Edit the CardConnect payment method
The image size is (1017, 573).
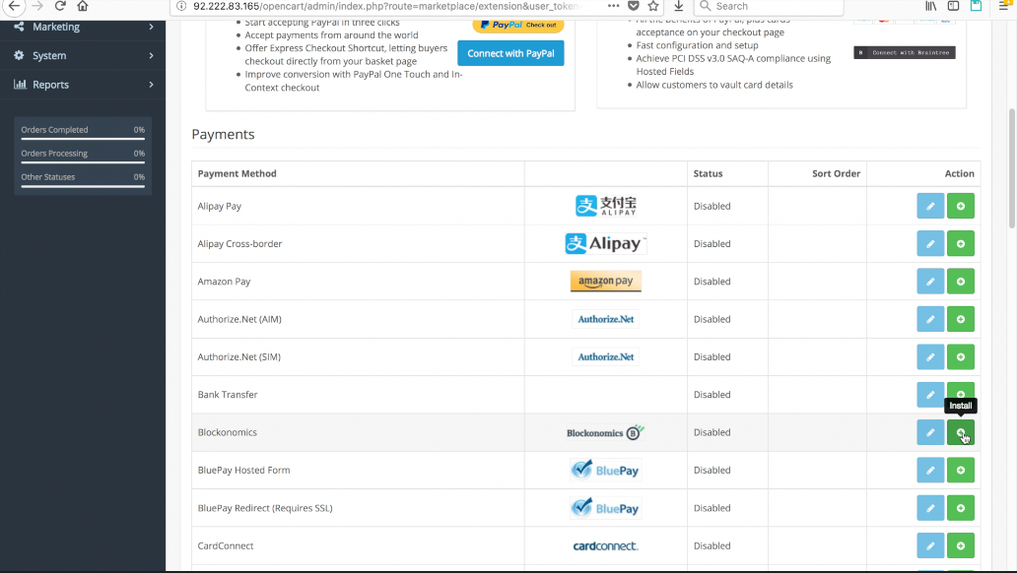click(930, 545)
